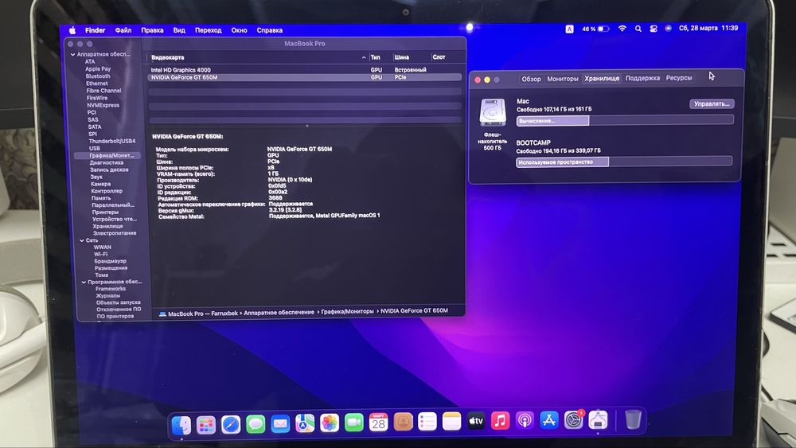Image resolution: width=796 pixels, height=448 pixels.
Task: Open the Справка menu
Action: click(270, 30)
